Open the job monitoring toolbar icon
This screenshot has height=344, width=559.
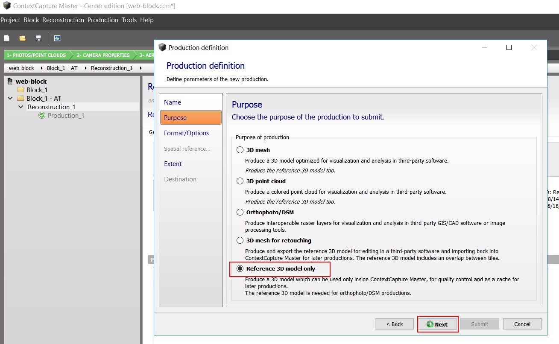point(57,38)
